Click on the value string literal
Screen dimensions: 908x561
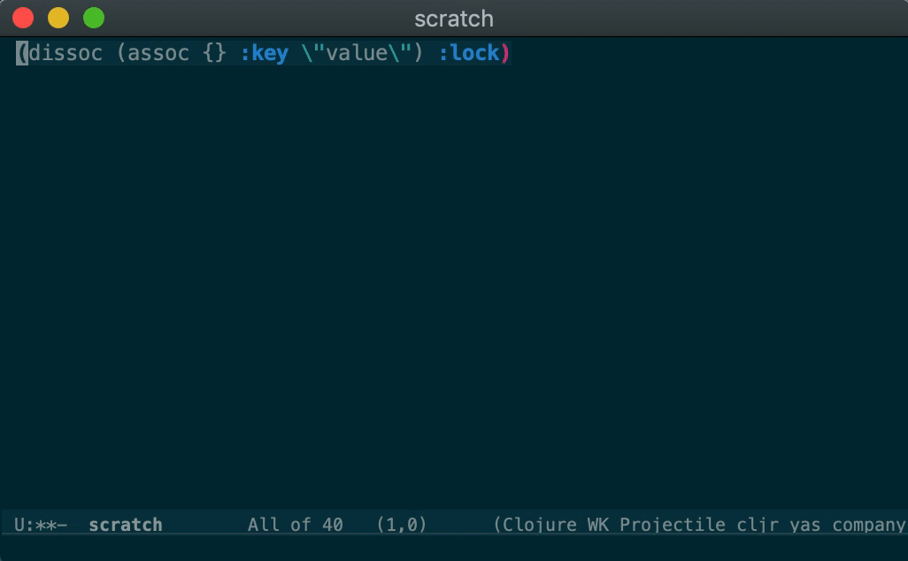[x=358, y=53]
